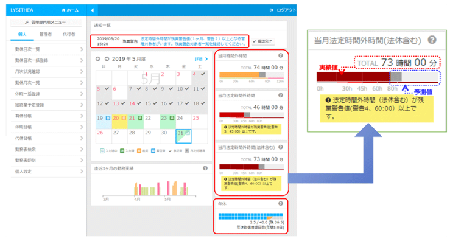Select May 6 in the calendar
The image size is (475, 241).
click(x=119, y=93)
